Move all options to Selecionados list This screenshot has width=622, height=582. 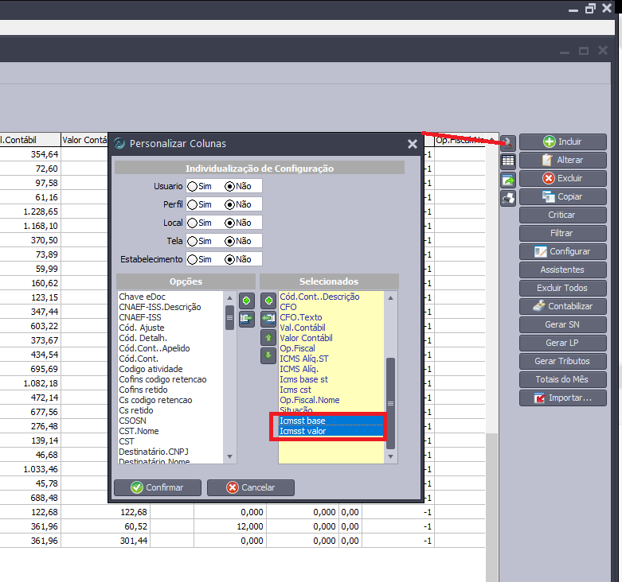pos(246,319)
